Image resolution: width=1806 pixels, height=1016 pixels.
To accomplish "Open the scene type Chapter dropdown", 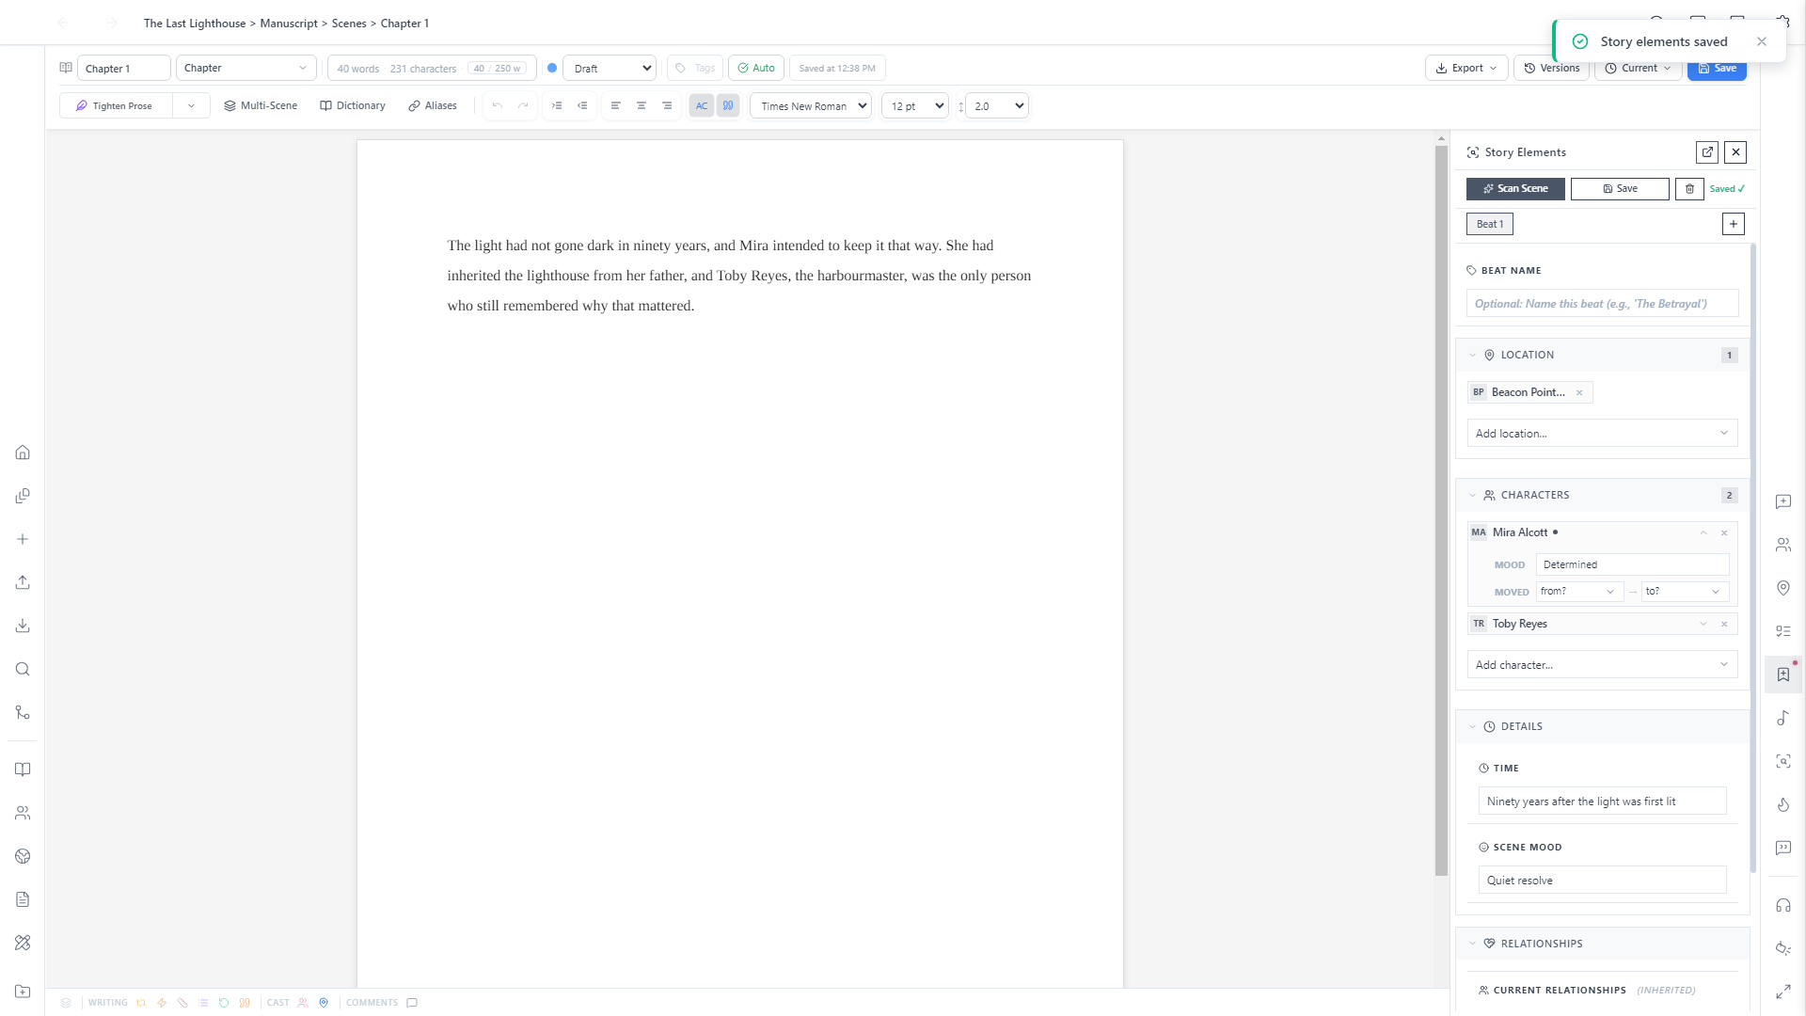I will 246,68.
